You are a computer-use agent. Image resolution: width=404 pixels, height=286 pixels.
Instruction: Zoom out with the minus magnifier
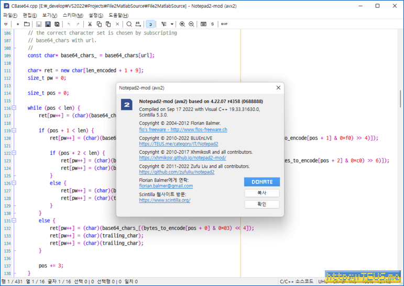coord(191,24)
